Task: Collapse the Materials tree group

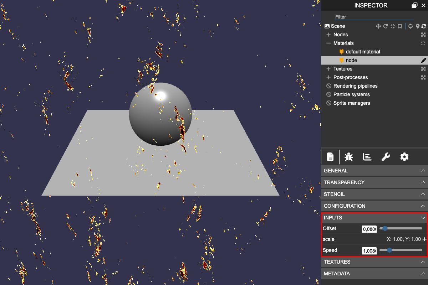Action: pyautogui.click(x=328, y=43)
